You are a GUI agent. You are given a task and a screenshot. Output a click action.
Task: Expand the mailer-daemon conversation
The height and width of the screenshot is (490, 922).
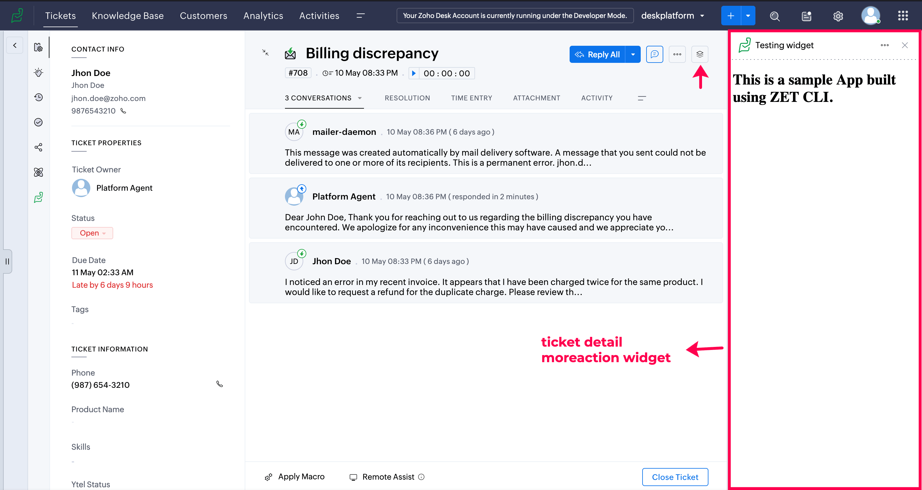[x=486, y=143]
